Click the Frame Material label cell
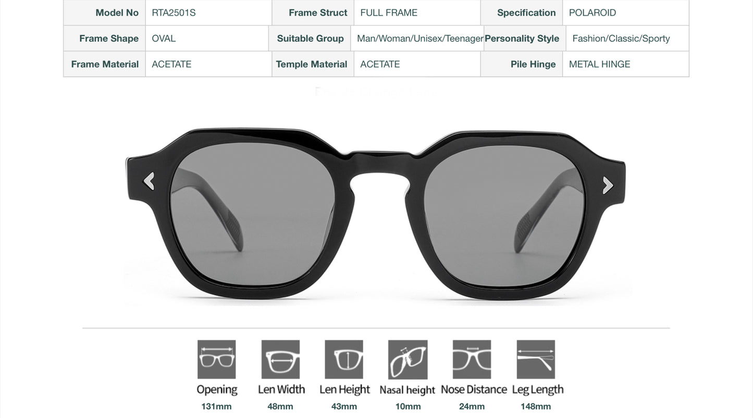 pyautogui.click(x=105, y=64)
